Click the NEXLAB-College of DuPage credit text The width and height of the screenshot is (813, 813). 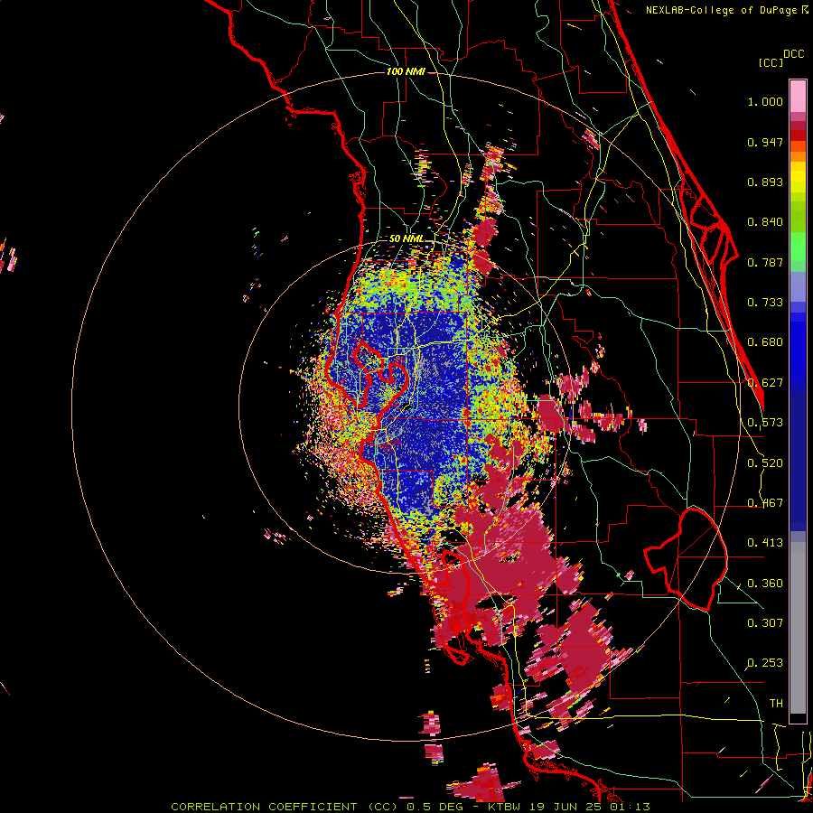click(x=722, y=10)
